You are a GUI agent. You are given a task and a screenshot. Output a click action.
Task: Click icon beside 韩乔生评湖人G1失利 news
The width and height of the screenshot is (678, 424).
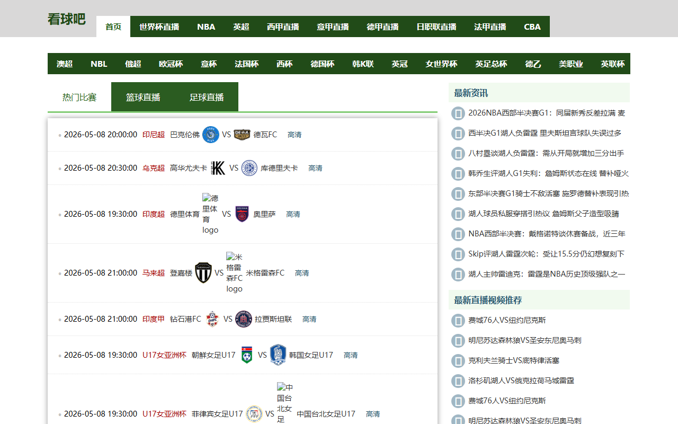[458, 174]
